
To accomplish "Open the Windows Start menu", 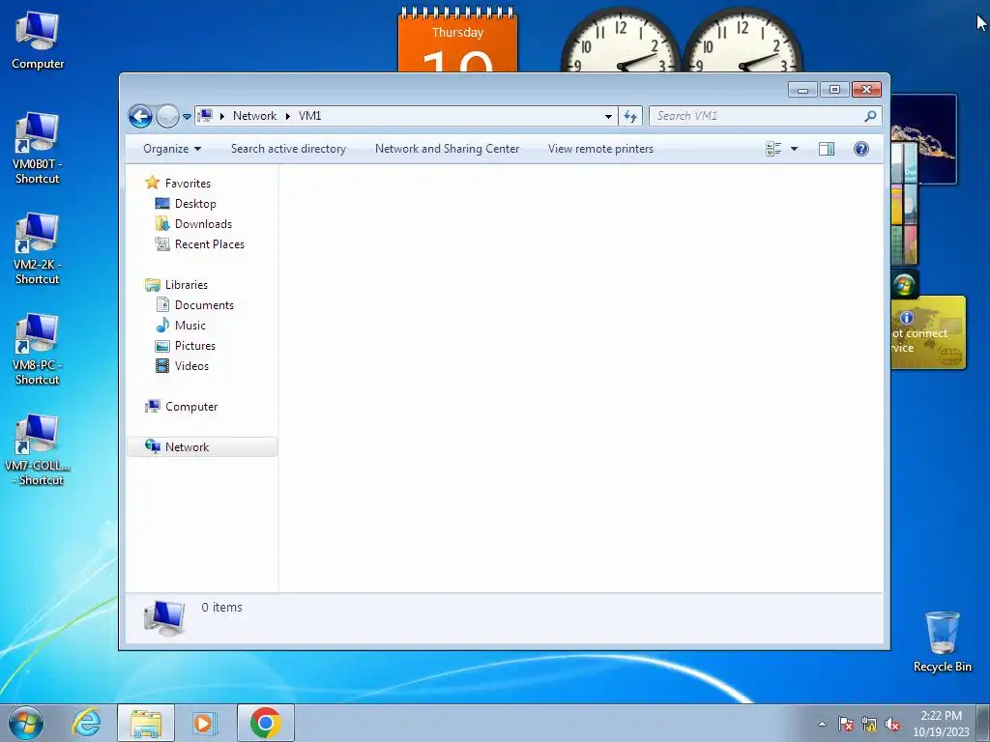I will point(26,723).
